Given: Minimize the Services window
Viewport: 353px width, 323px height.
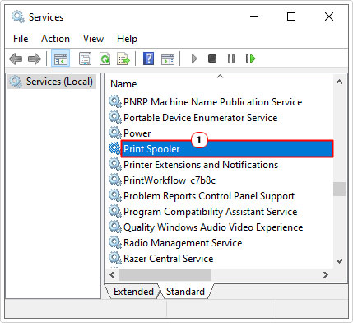Looking at the screenshot, I should coord(254,17).
